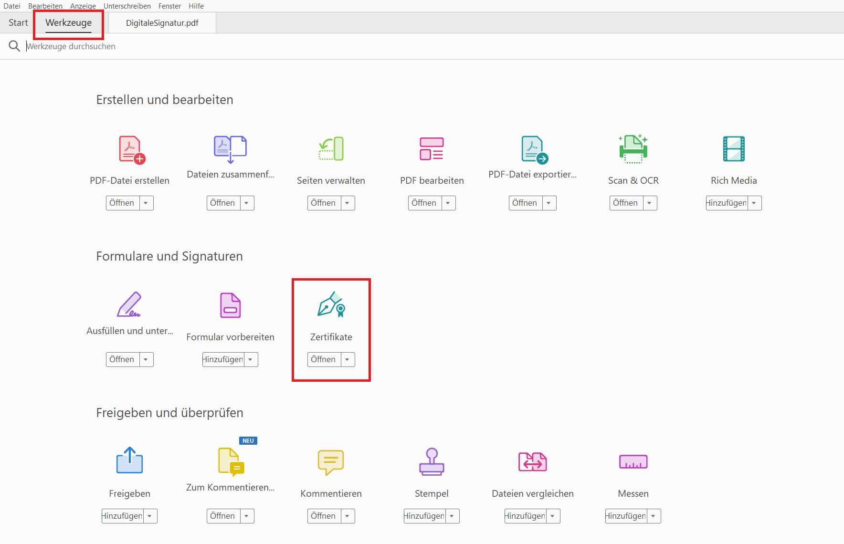Open the Hilfe menu
Screen dimensions: 844x544
(x=196, y=6)
